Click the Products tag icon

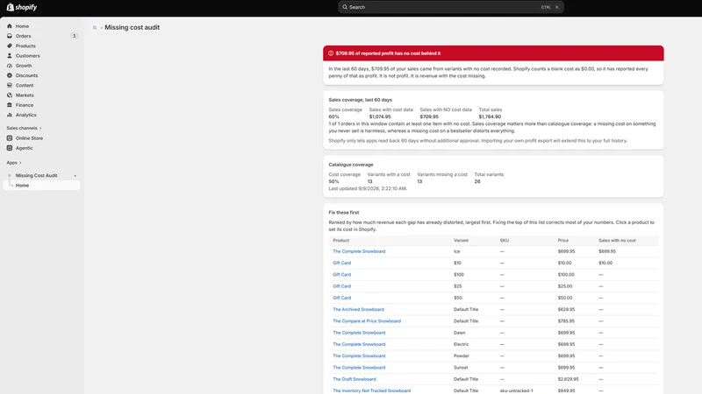pyautogui.click(x=10, y=46)
